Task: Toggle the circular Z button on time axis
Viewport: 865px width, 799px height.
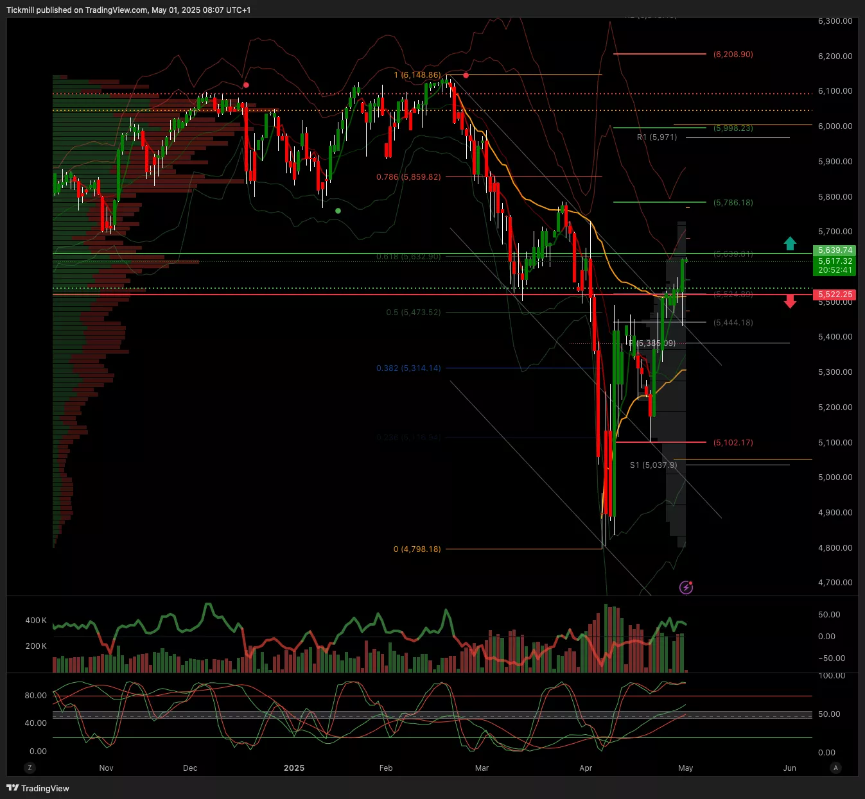Action: [x=29, y=768]
